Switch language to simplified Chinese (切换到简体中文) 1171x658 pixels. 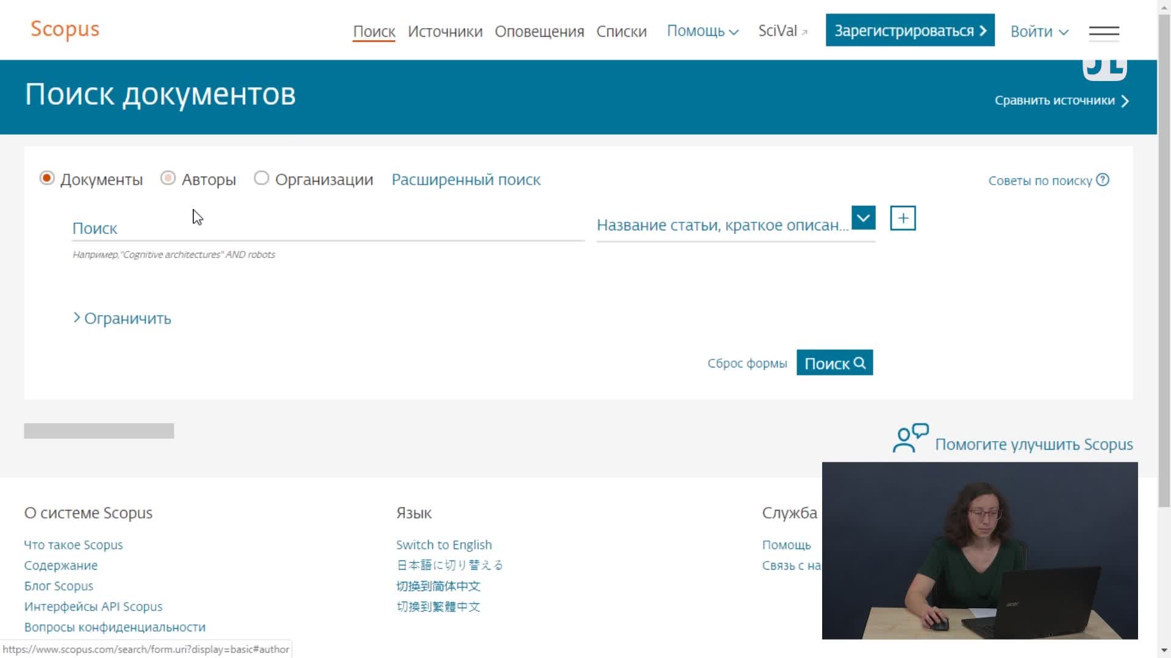438,586
